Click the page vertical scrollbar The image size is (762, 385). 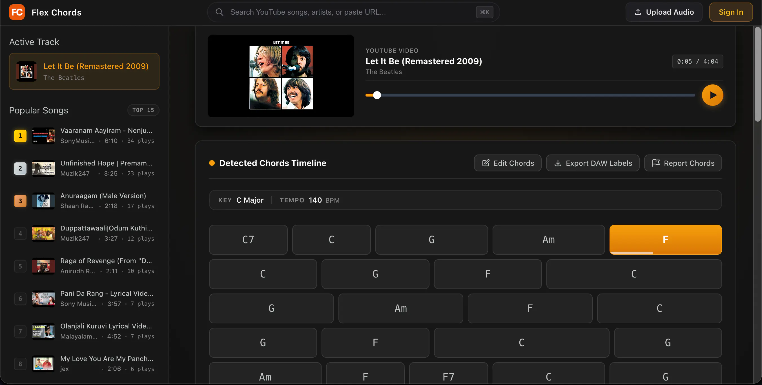757,74
